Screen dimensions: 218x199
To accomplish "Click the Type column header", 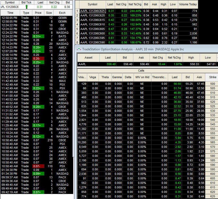I will (26, 13).
